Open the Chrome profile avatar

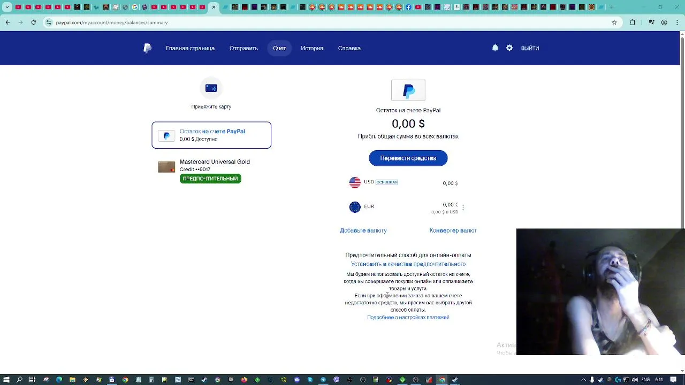tap(664, 22)
